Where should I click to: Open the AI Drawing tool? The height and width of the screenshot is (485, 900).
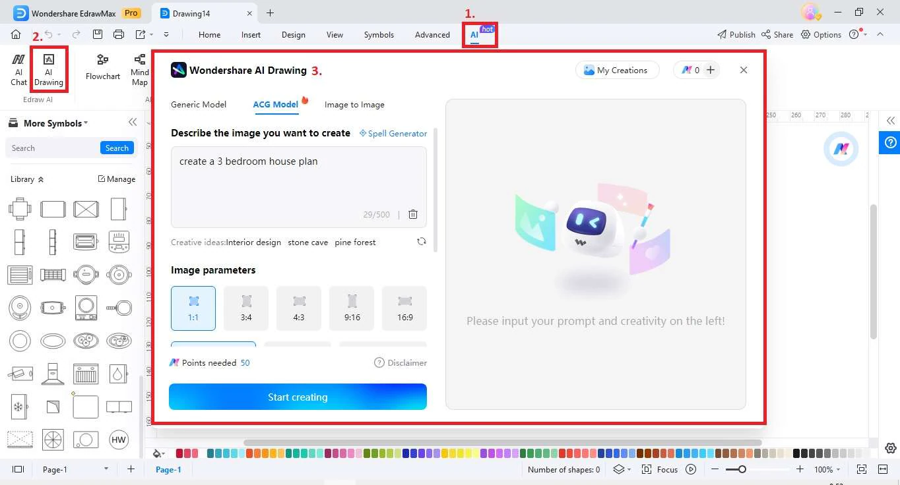49,70
